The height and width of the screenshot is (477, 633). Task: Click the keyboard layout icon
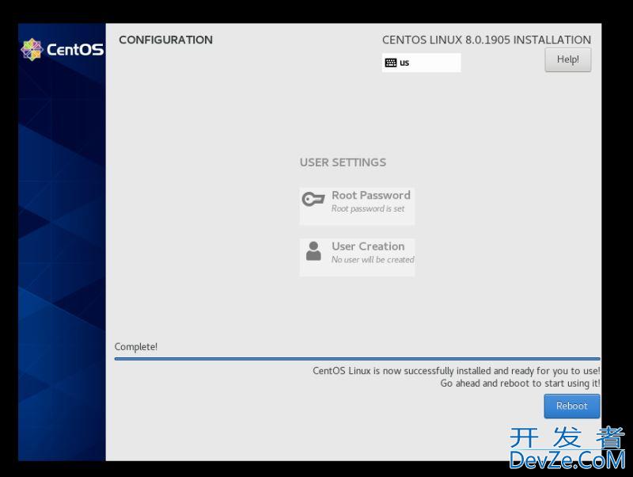pos(390,63)
